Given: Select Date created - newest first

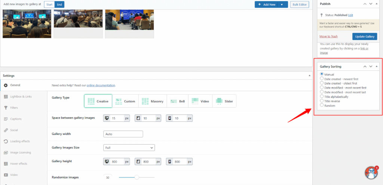Looking at the screenshot, I should pos(322,79).
